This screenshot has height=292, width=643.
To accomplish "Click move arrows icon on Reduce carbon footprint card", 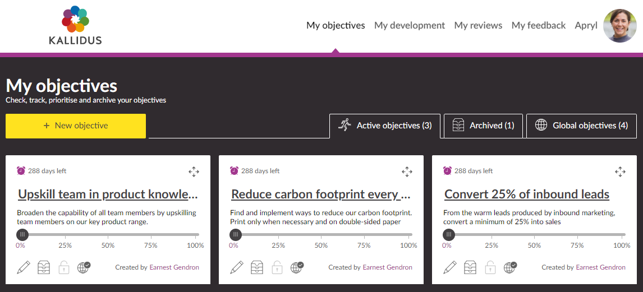I will coord(407,172).
